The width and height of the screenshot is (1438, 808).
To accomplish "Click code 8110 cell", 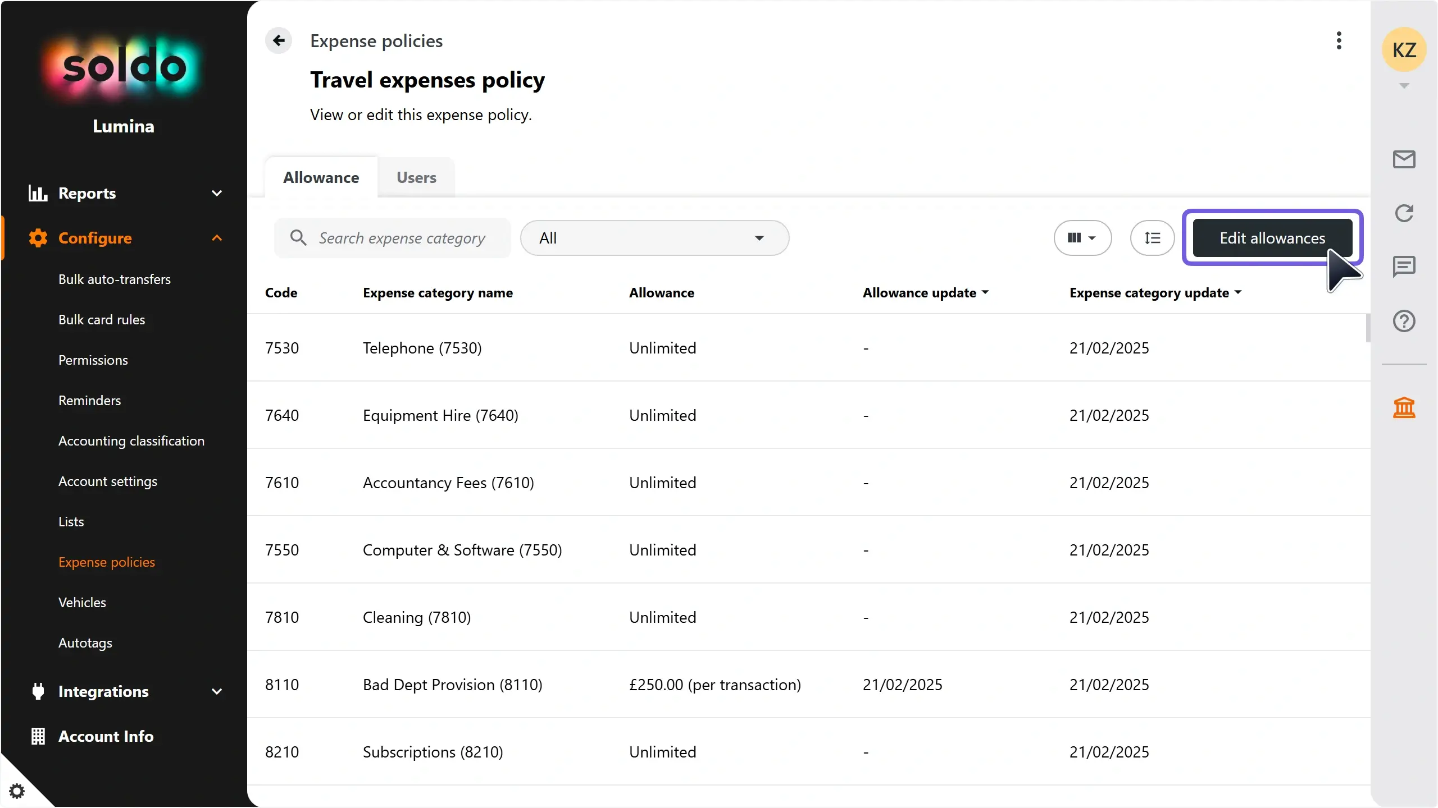I will pyautogui.click(x=282, y=685).
